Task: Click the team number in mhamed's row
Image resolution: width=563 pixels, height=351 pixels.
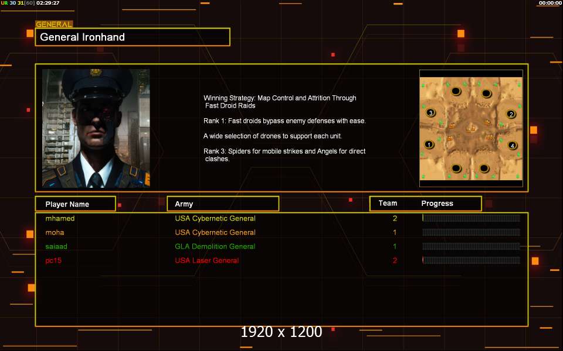Action: tap(395, 218)
